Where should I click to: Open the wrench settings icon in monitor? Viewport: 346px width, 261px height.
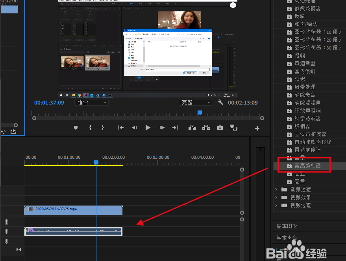click(x=220, y=103)
